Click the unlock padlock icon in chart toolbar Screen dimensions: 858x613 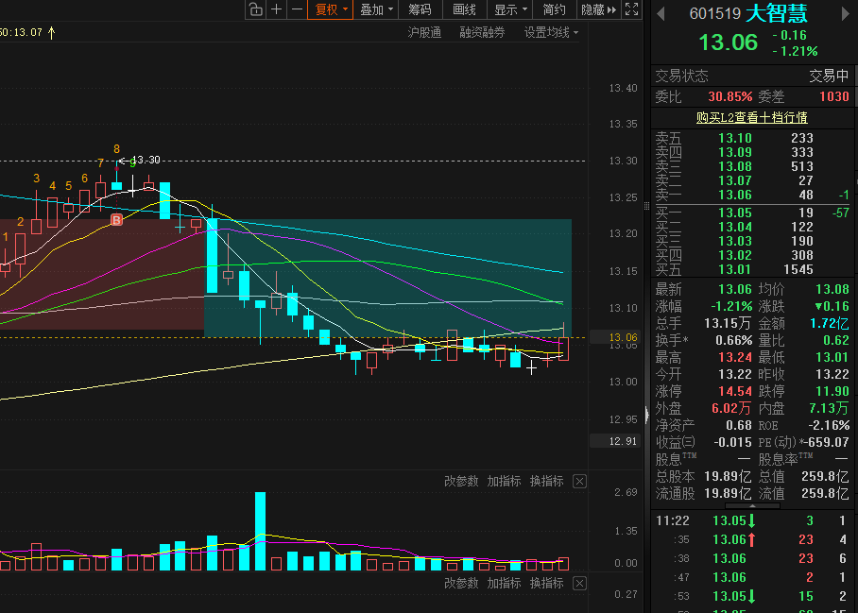tap(255, 9)
